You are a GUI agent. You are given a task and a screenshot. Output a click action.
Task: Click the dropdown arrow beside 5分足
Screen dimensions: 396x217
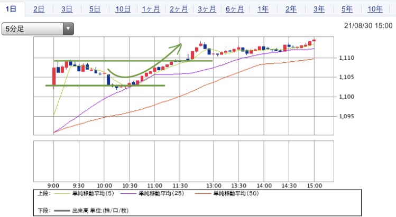[x=68, y=29]
